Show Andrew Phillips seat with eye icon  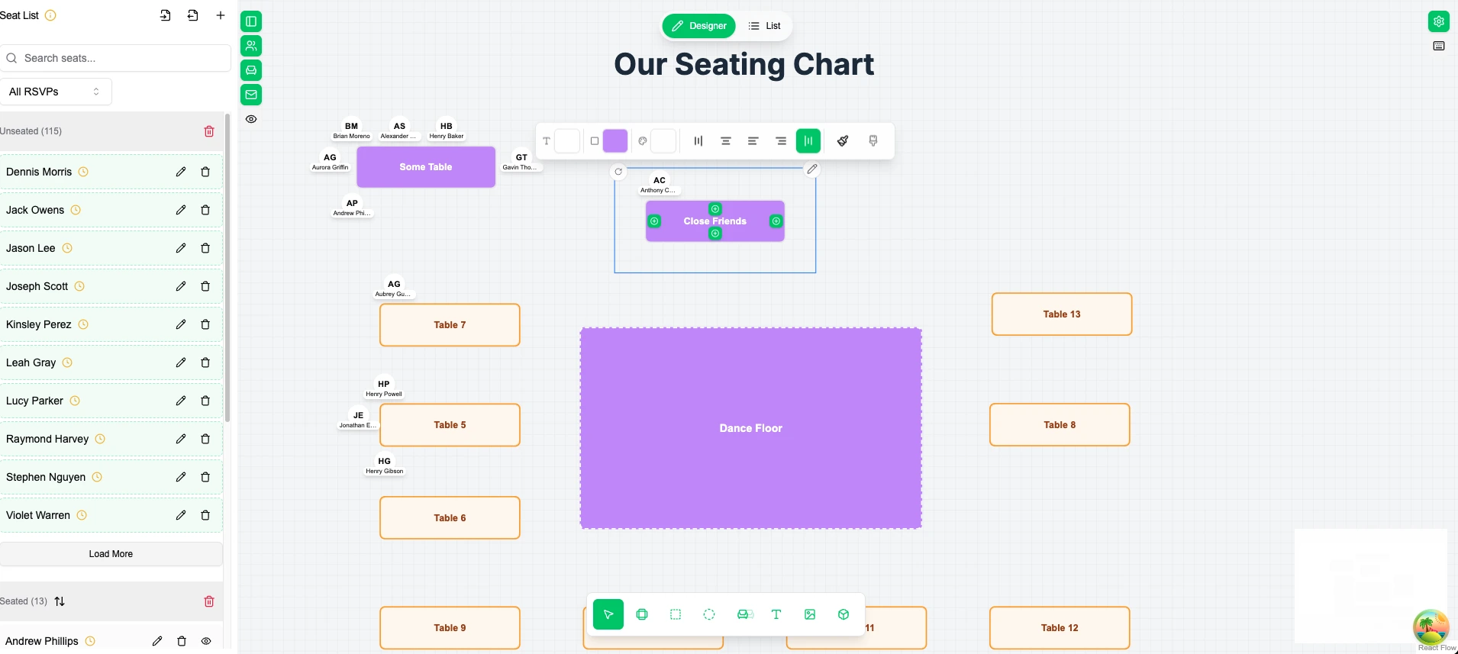(x=205, y=641)
